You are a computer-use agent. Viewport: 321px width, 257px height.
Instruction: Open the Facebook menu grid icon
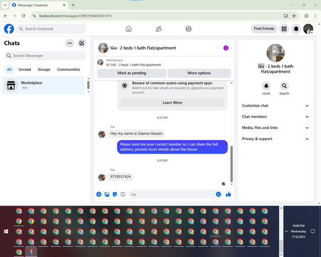284,29
